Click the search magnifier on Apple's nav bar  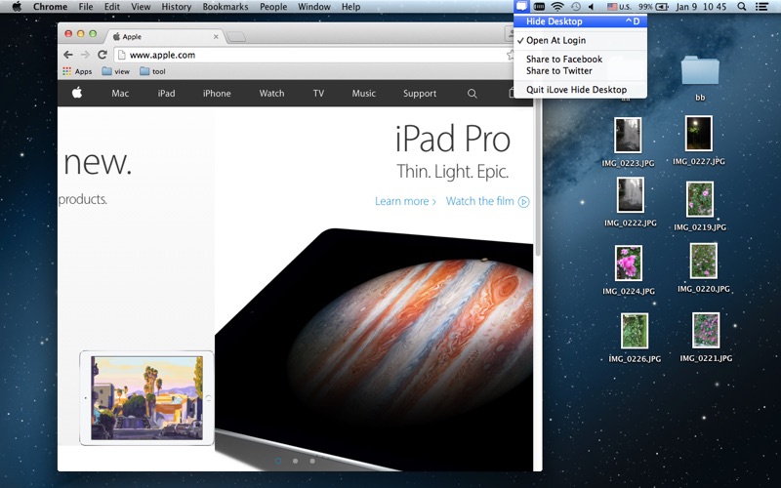pos(473,93)
